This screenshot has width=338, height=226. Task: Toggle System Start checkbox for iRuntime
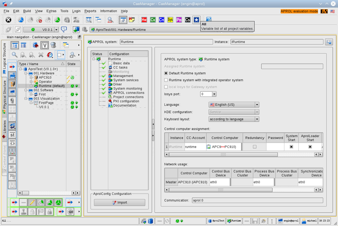click(292, 147)
